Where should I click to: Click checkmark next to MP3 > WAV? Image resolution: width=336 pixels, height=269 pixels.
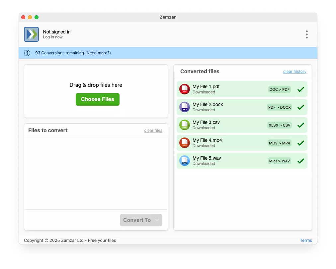click(301, 161)
